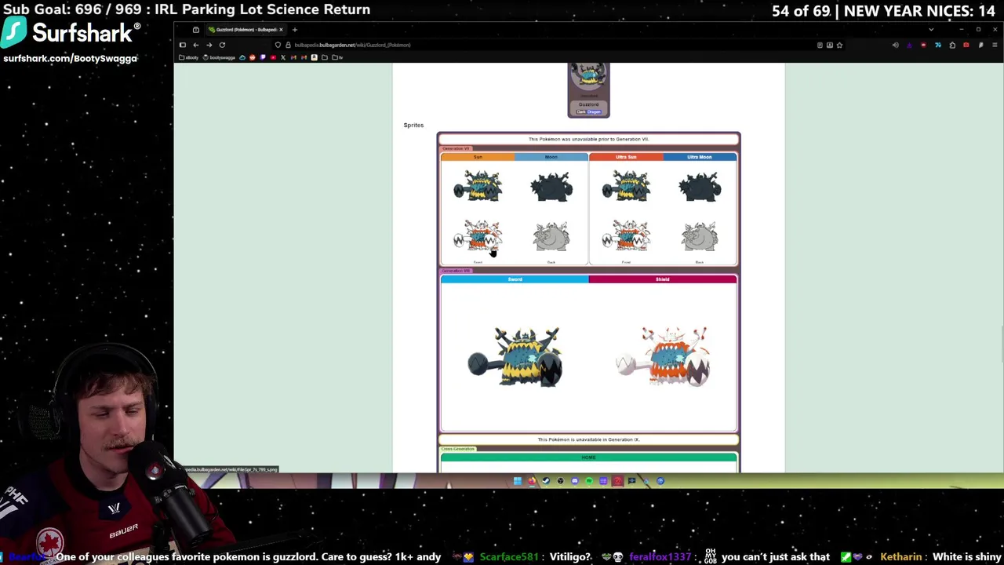This screenshot has height=565, width=1004.
Task: Click the speaker extension icon in toolbar
Action: click(x=896, y=45)
